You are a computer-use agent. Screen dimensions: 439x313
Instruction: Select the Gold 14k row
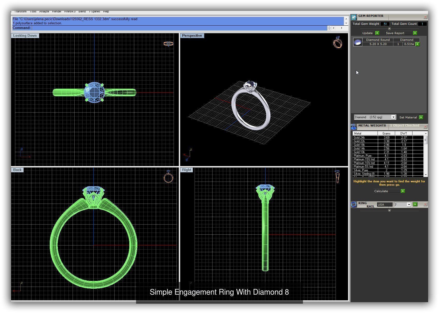(388, 148)
